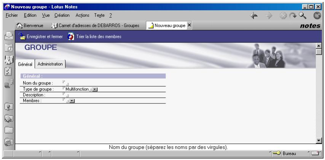Open the Internet Explorer links folder icon
325x160 pixels.
9,142
